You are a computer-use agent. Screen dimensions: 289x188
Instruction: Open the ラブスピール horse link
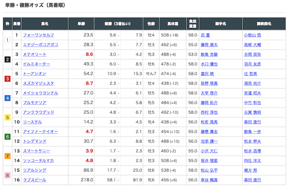pyautogui.click(x=34, y=180)
